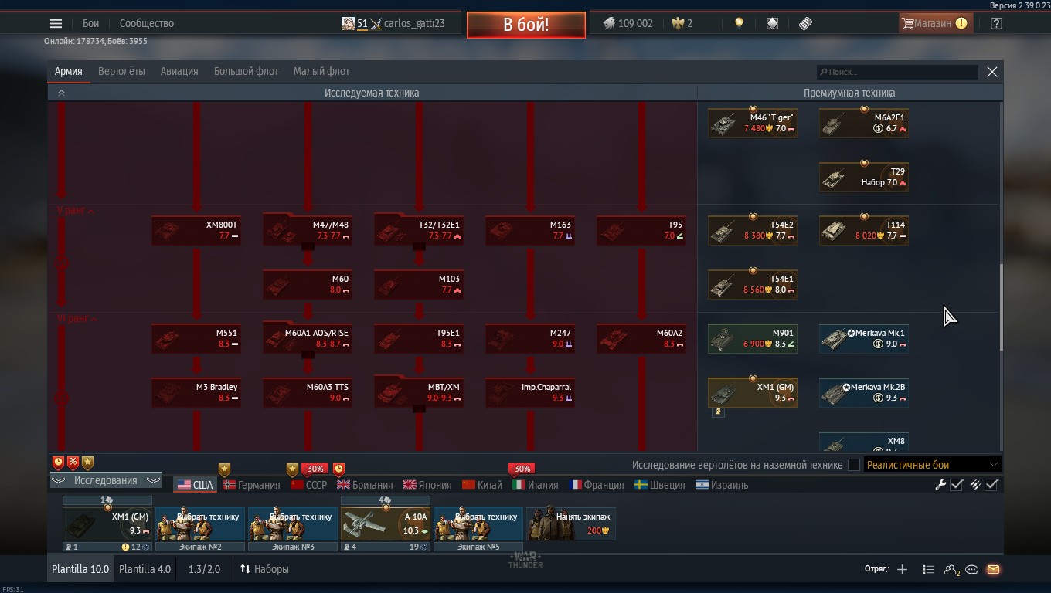The image size is (1051, 593).
Task: Click the В бой! battle button
Action: coord(526,25)
